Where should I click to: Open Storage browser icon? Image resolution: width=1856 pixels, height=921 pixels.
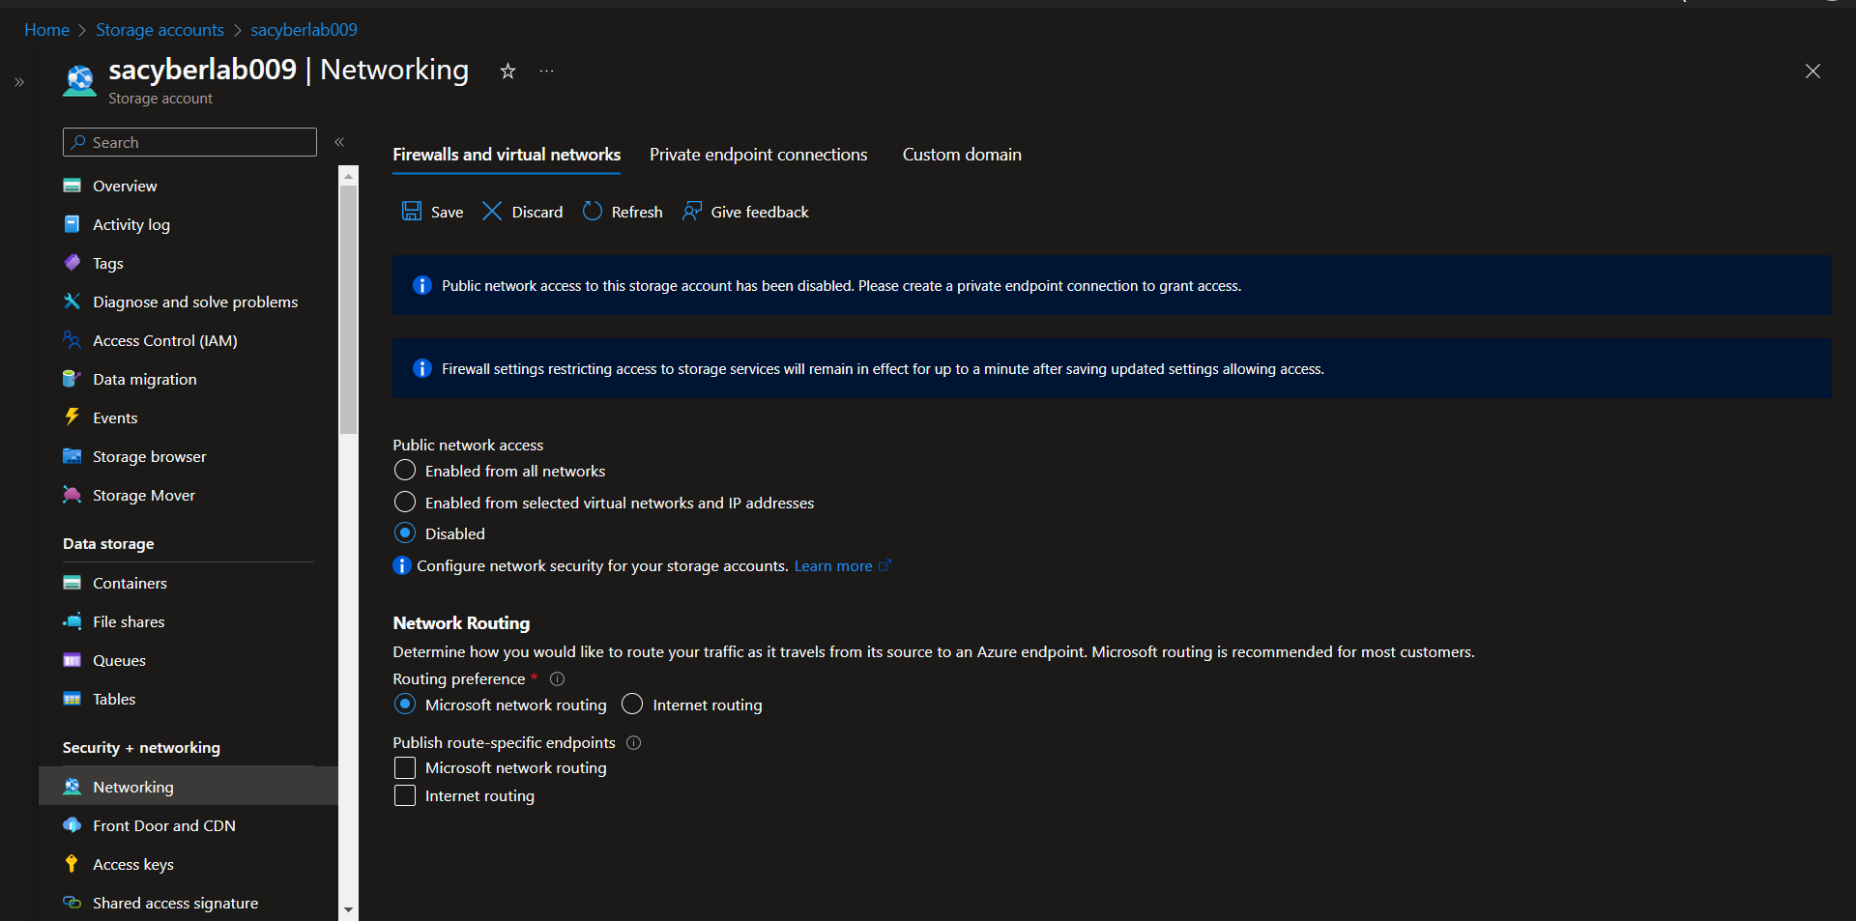(72, 456)
